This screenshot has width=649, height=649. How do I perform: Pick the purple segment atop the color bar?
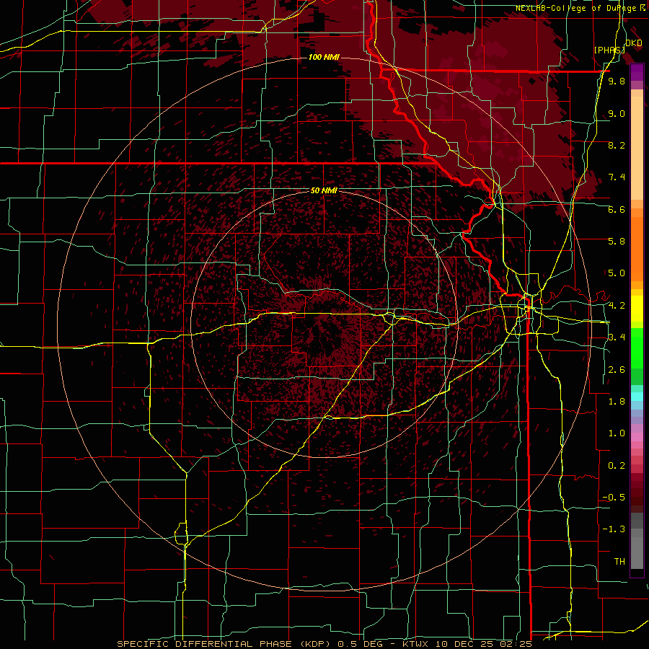637,72
